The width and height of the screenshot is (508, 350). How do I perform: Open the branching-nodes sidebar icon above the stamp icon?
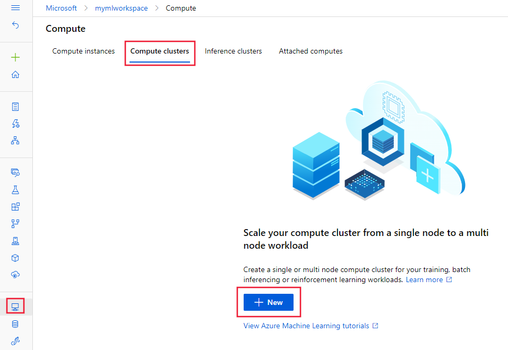point(15,223)
